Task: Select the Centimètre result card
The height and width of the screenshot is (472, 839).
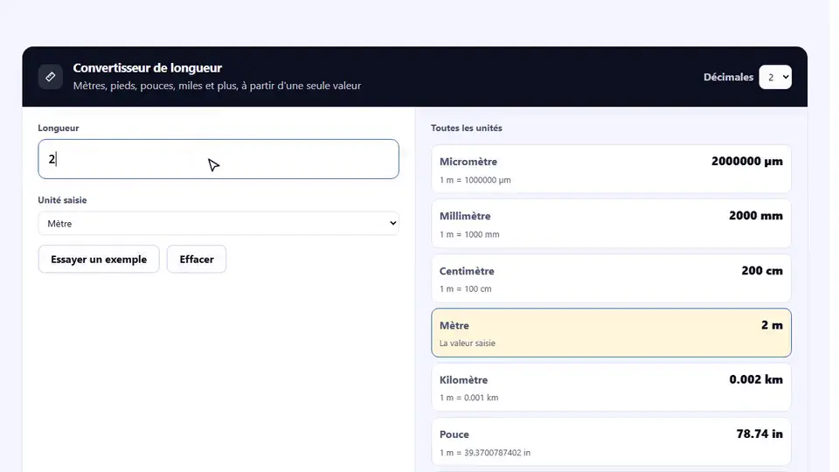Action: [x=611, y=278]
